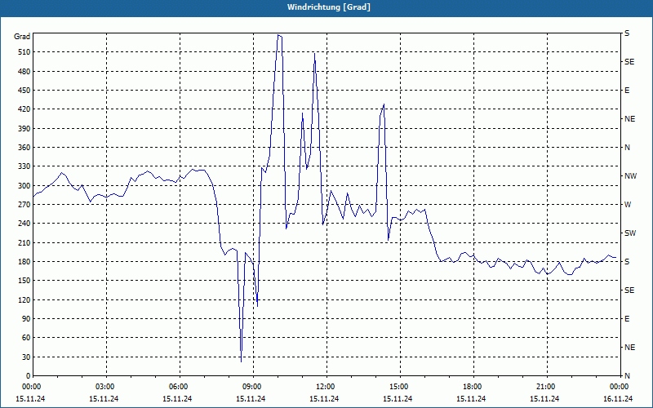Viewport: 653px width, 408px height.
Task: Click the NE compass label beside 390
Action: (629, 119)
